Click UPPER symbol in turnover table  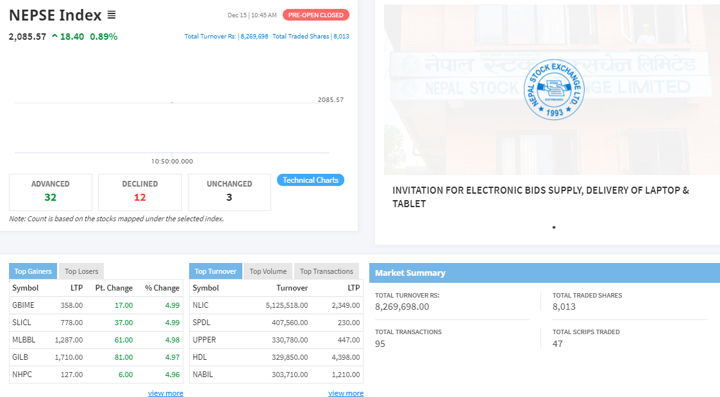pyautogui.click(x=205, y=340)
